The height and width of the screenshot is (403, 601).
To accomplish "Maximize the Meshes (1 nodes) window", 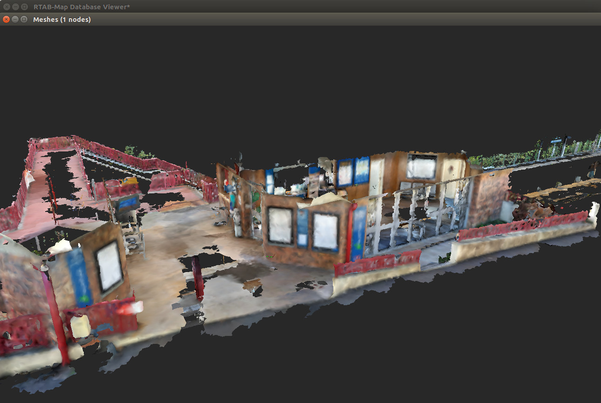I will 24,19.
